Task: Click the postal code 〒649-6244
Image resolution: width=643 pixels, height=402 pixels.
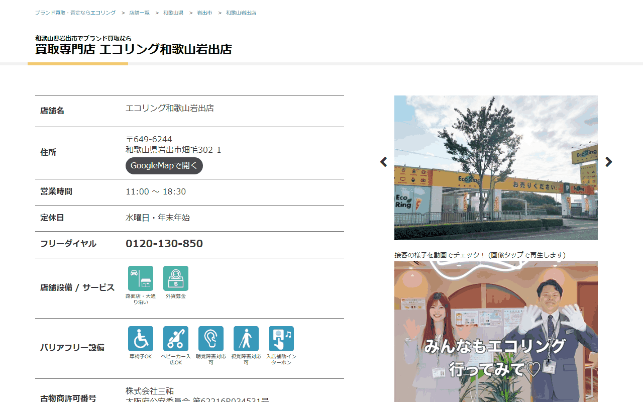Action: click(x=149, y=139)
